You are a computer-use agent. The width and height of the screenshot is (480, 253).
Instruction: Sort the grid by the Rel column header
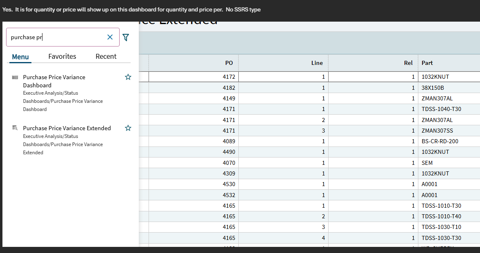pos(373,63)
